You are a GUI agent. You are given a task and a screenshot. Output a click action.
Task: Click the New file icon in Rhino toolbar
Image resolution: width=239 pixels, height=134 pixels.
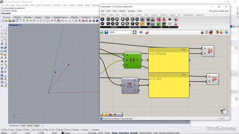click(x=3, y=21)
